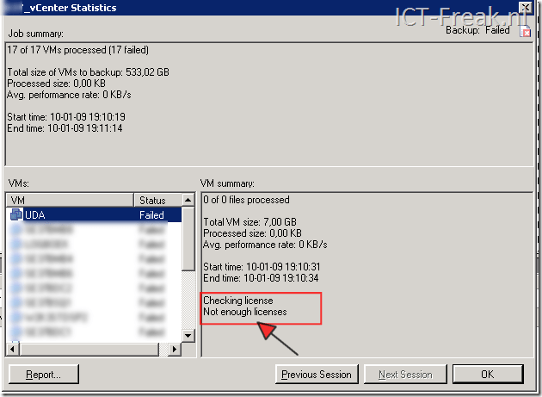Click the Next Session button
The height and width of the screenshot is (397, 542).
click(x=404, y=375)
